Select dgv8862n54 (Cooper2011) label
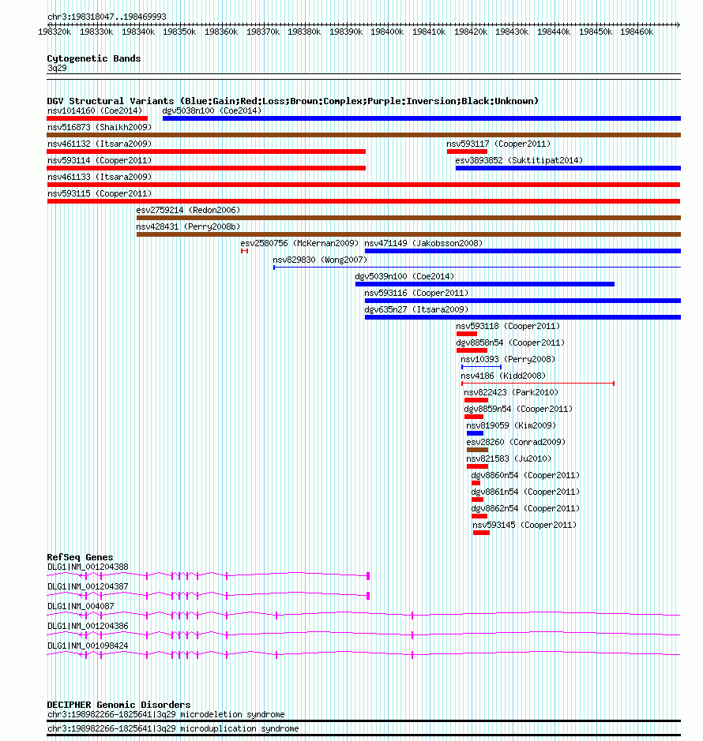 (x=525, y=508)
